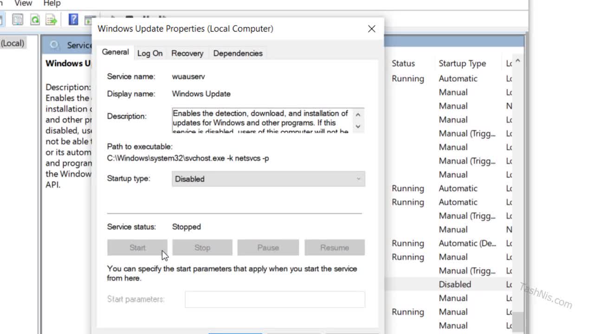The image size is (594, 334).
Task: Click into the Start parameters field
Action: tap(275, 299)
